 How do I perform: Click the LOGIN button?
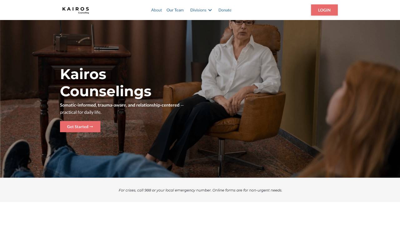tap(324, 10)
